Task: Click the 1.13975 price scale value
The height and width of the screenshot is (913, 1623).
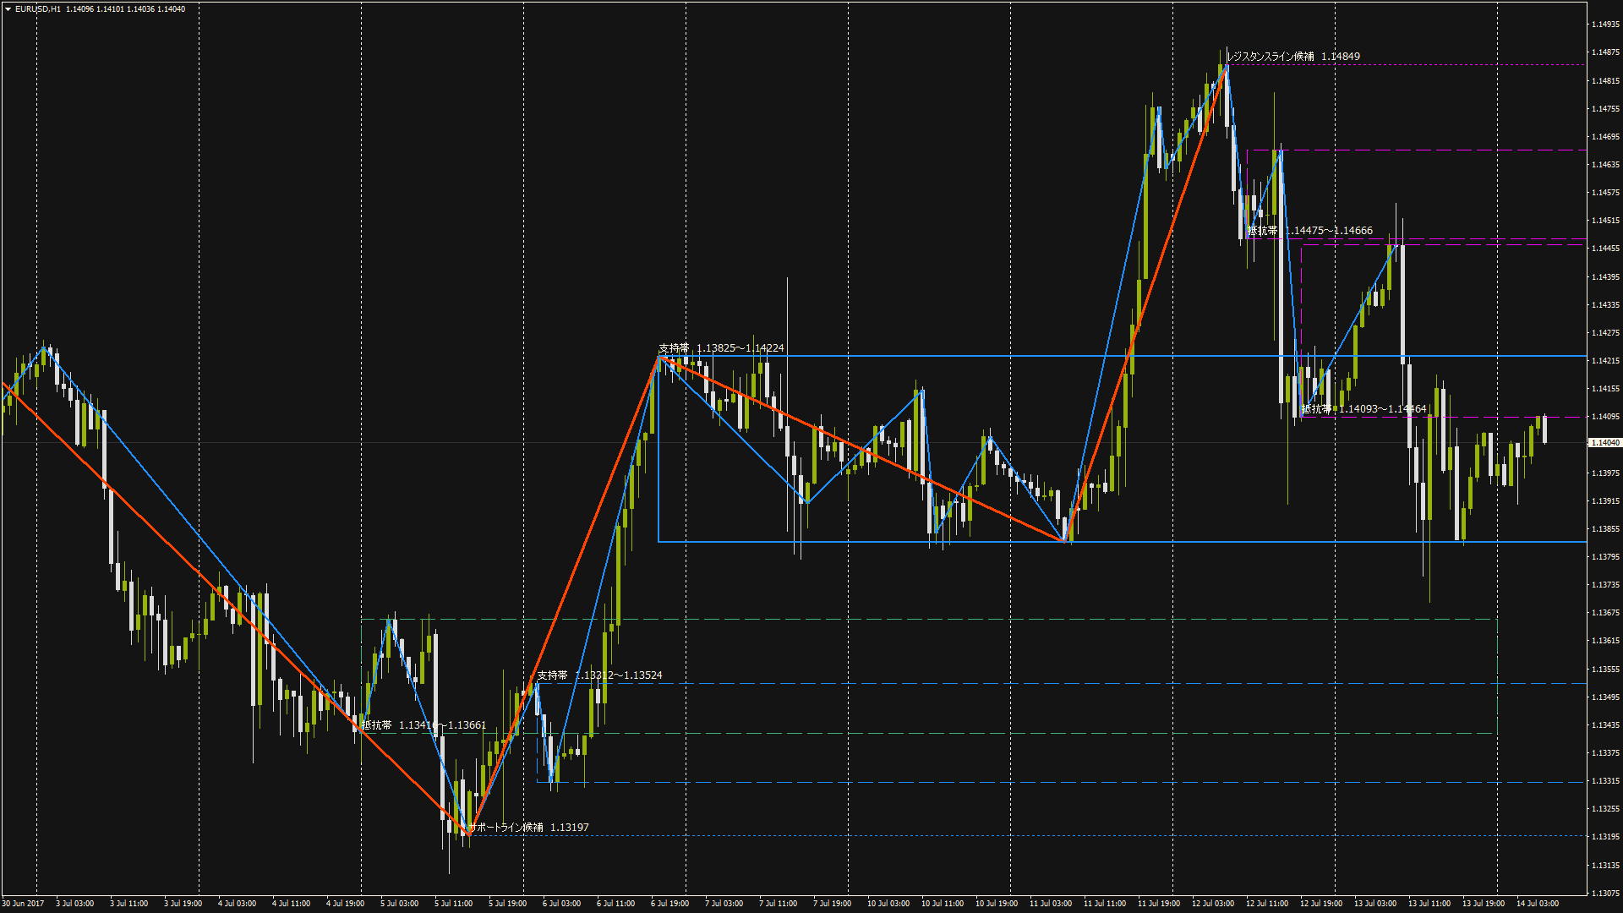Action: click(x=1605, y=473)
